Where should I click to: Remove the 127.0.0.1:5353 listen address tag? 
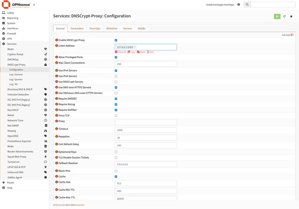tap(135, 47)
